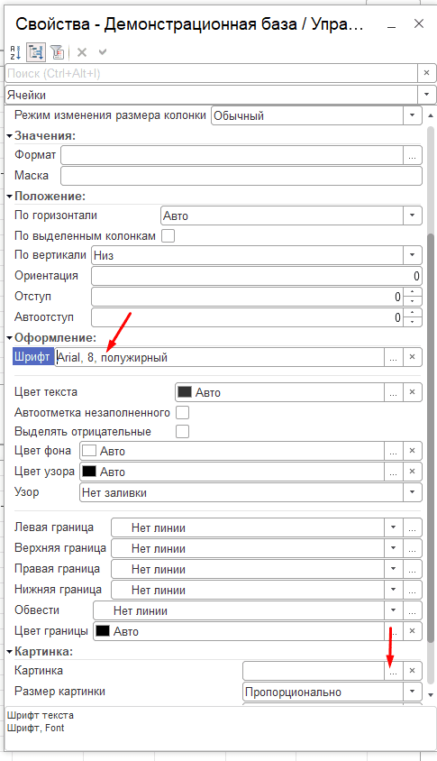Clear the Шрифт font value
Image resolution: width=437 pixels, height=761 pixels.
point(413,357)
